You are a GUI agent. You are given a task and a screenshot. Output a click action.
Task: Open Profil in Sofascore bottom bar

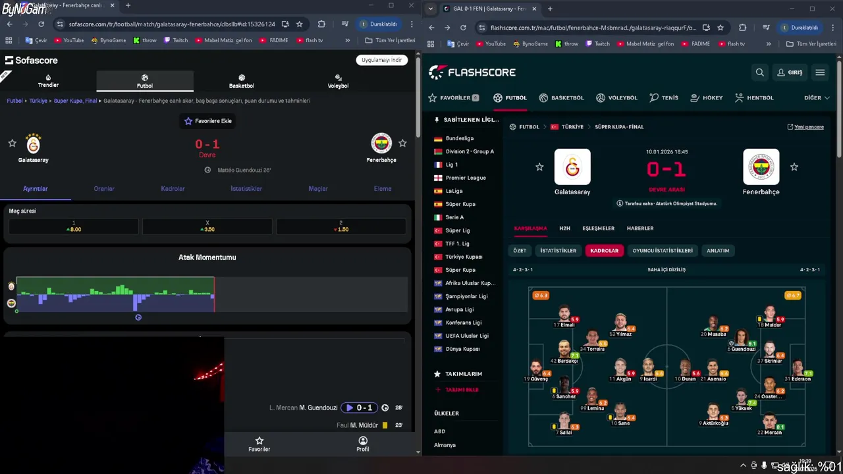363,444
